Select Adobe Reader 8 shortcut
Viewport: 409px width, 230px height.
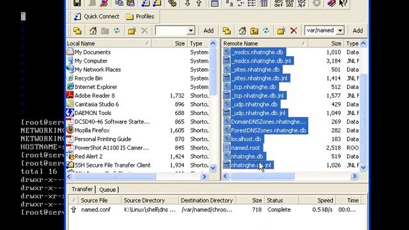[95, 96]
